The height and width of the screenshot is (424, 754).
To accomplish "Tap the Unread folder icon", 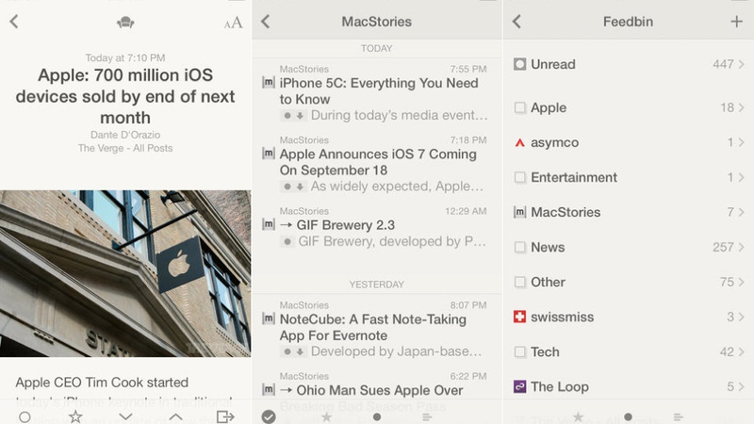I will [520, 64].
